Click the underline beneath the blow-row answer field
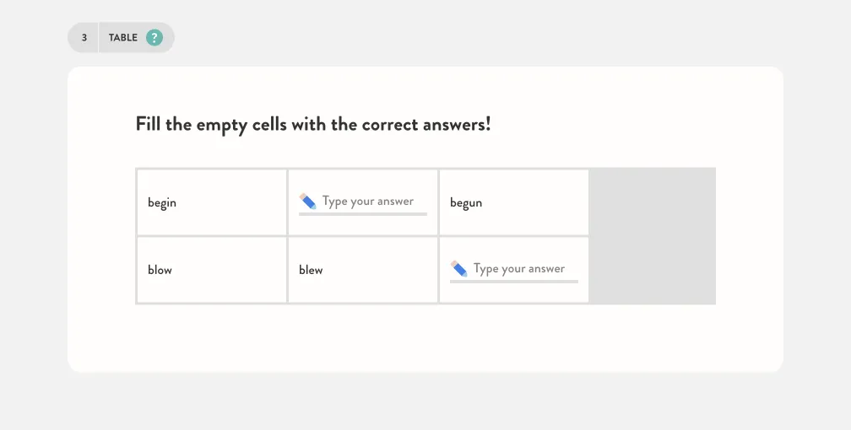Viewport: 851px width, 430px height. point(514,282)
